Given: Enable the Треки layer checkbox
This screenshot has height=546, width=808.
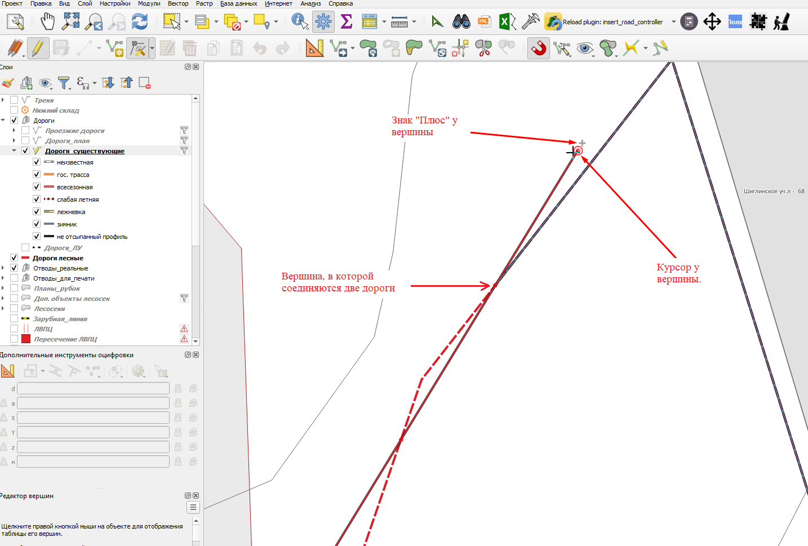Looking at the screenshot, I should tap(14, 100).
